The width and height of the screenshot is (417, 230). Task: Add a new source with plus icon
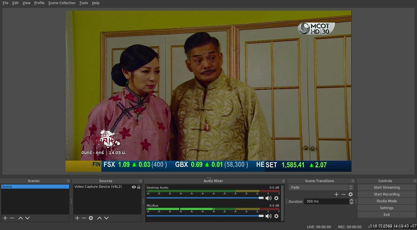click(77, 218)
